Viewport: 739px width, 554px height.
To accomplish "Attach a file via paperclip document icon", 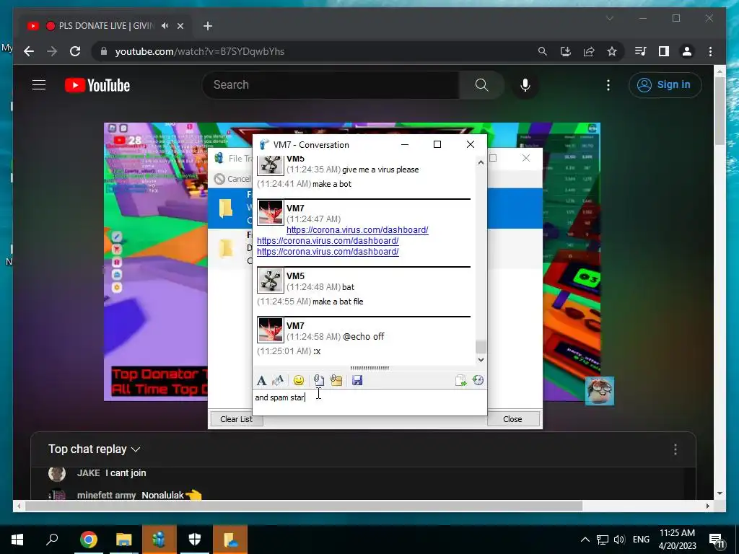I will tap(318, 380).
